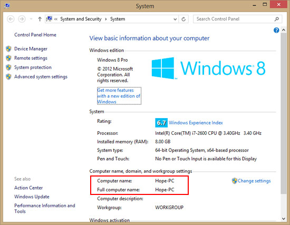The image size is (290, 225).
Task: Open Help with the question mark icon
Action: (276, 30)
